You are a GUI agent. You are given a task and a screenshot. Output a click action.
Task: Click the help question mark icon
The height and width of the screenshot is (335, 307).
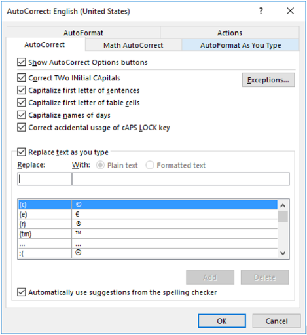(261, 11)
